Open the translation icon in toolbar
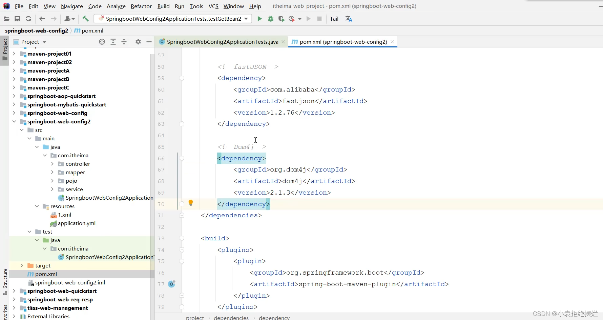 coord(349,19)
